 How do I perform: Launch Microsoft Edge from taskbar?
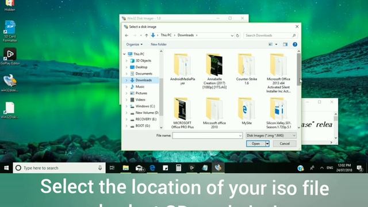[152, 168]
